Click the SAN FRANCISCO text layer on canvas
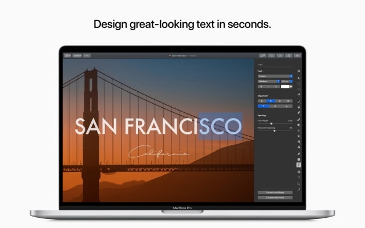The width and height of the screenshot is (365, 228). tap(159, 127)
